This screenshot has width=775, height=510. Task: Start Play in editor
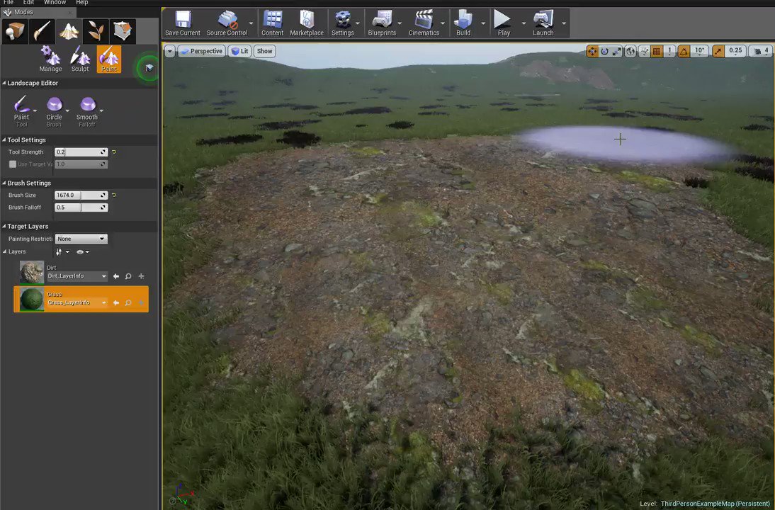pyautogui.click(x=504, y=23)
